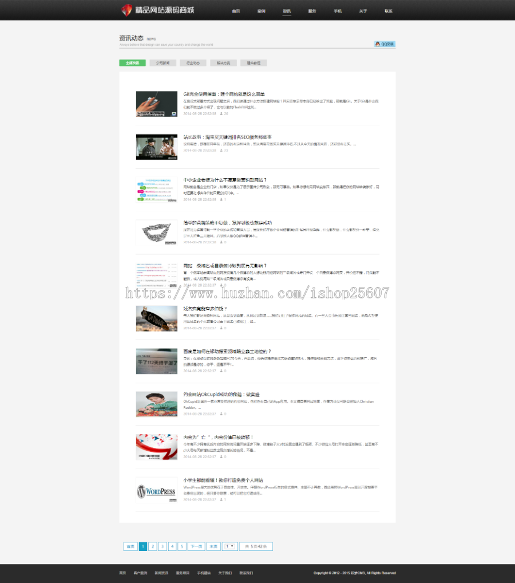Open 手机 in top navigation
The height and width of the screenshot is (583, 515).
338,11
